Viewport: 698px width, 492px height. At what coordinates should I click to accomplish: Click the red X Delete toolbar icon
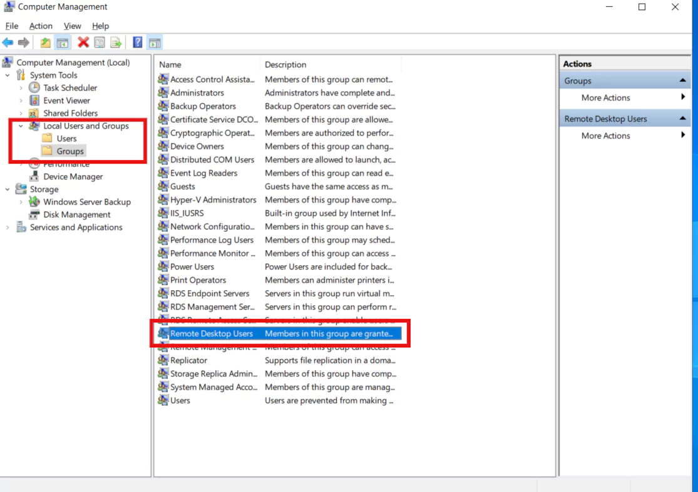tap(83, 43)
